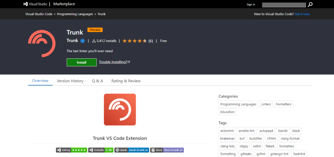This screenshot has height=157, width=334.
Task: Switch to the Version History tab
Action: [x=70, y=81]
